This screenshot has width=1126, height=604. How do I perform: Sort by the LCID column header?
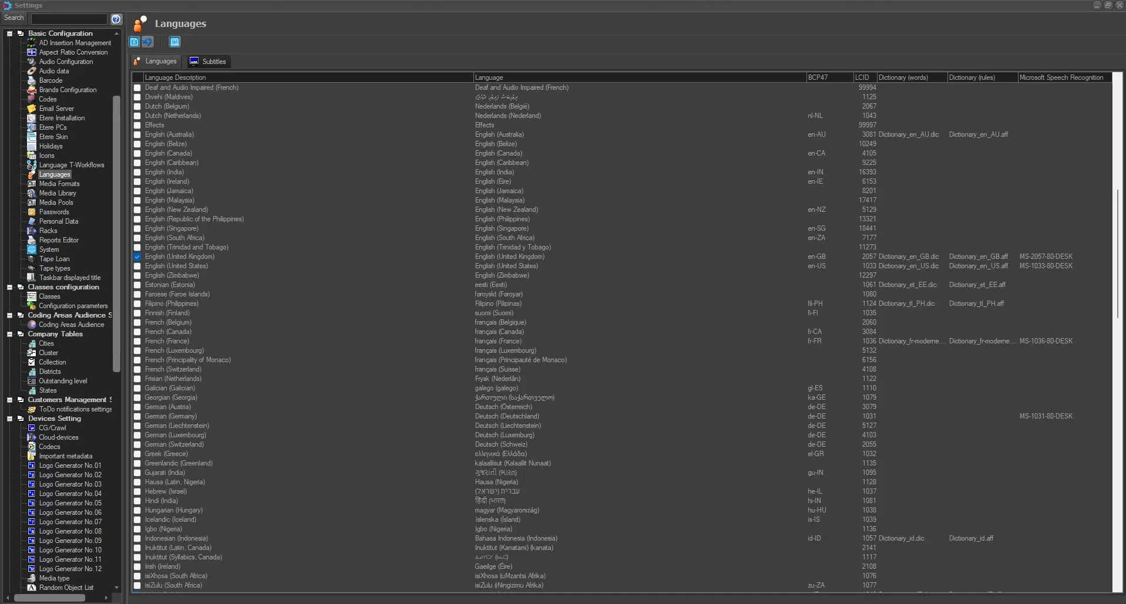(864, 77)
